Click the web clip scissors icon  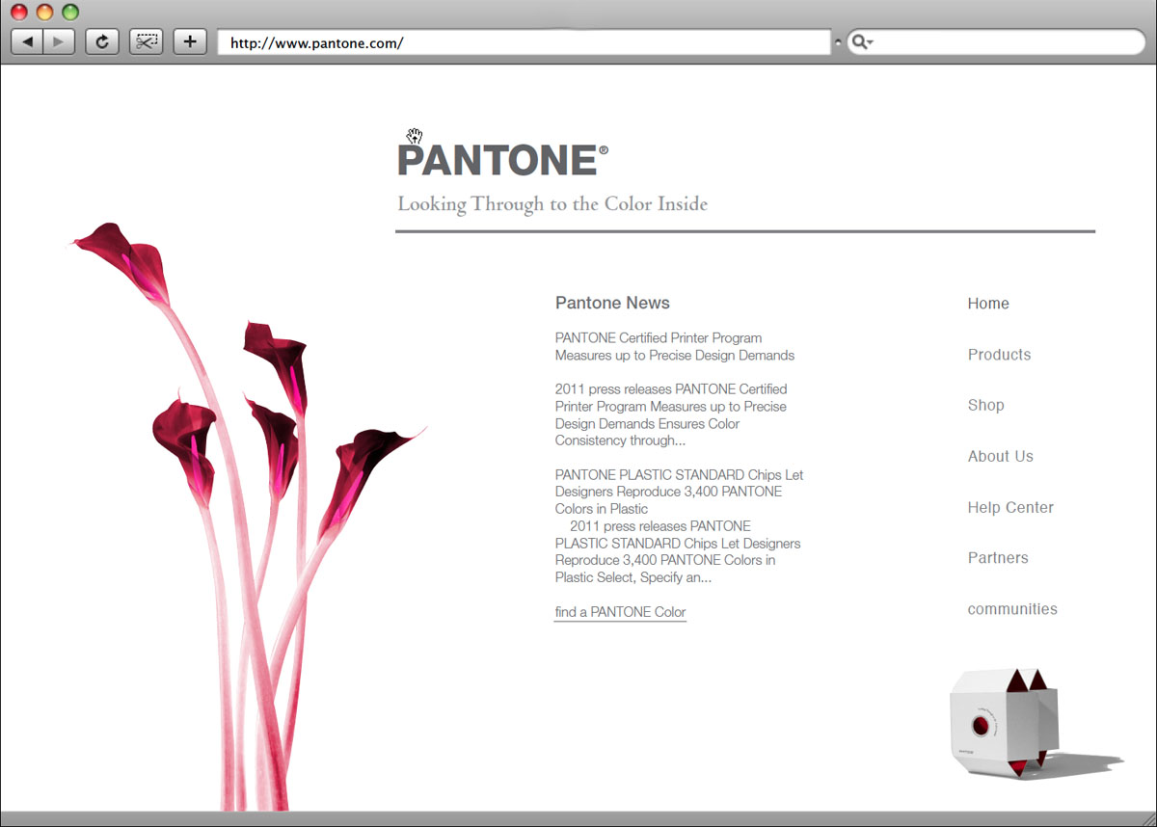coord(146,42)
